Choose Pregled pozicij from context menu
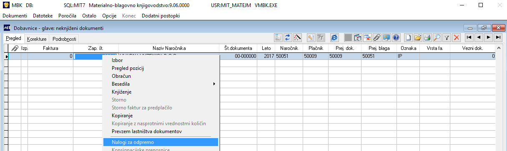 (x=161, y=68)
